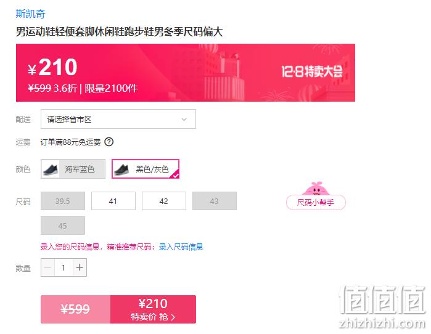This screenshot has width=431, height=334.
Task: Click the 尺码小帮手 size helper button
Action: [x=316, y=202]
